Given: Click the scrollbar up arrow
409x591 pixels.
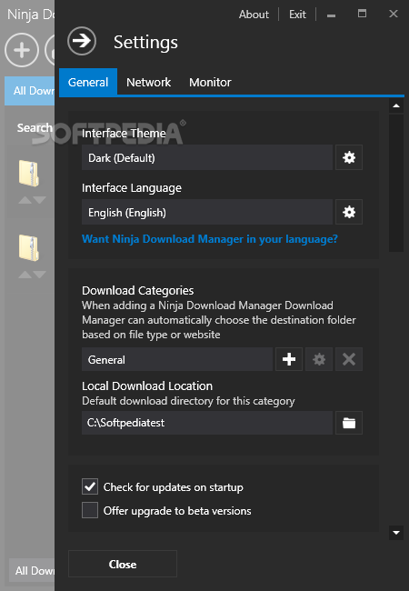Looking at the screenshot, I should [x=395, y=105].
